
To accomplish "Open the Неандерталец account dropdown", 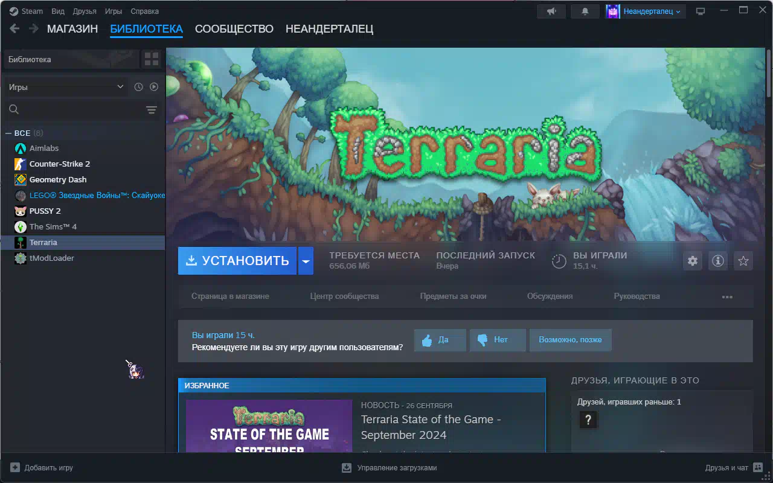I will click(652, 11).
